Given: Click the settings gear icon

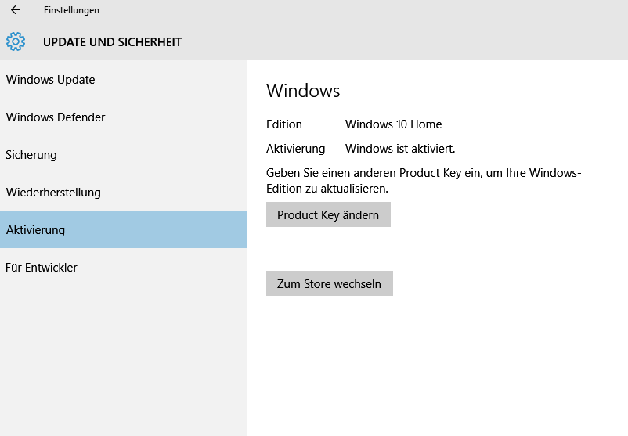Looking at the screenshot, I should (16, 41).
